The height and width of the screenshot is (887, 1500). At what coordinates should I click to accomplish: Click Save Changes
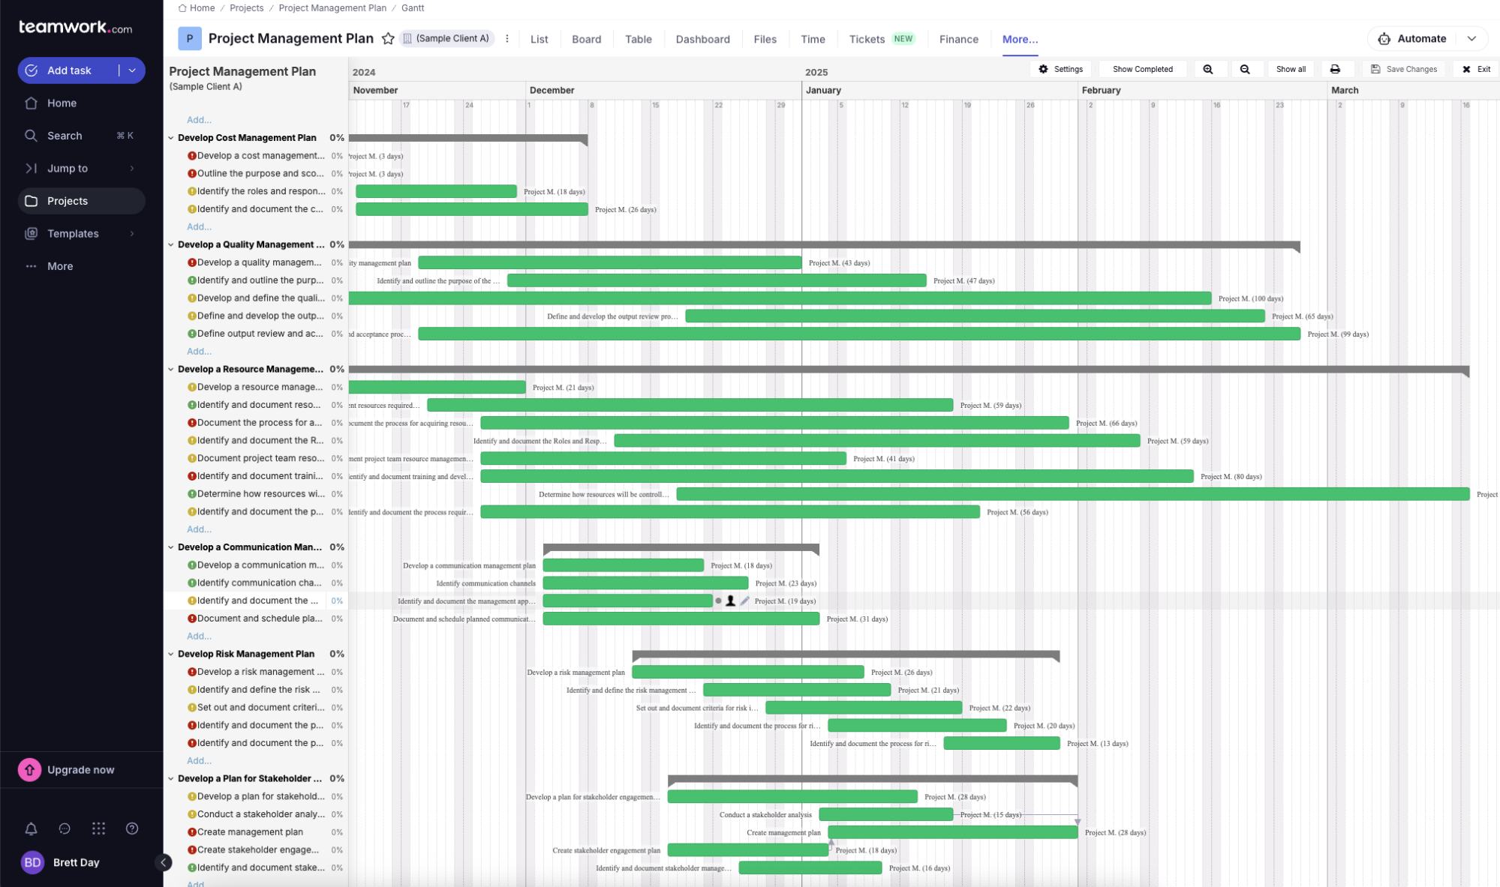pyautogui.click(x=1404, y=69)
